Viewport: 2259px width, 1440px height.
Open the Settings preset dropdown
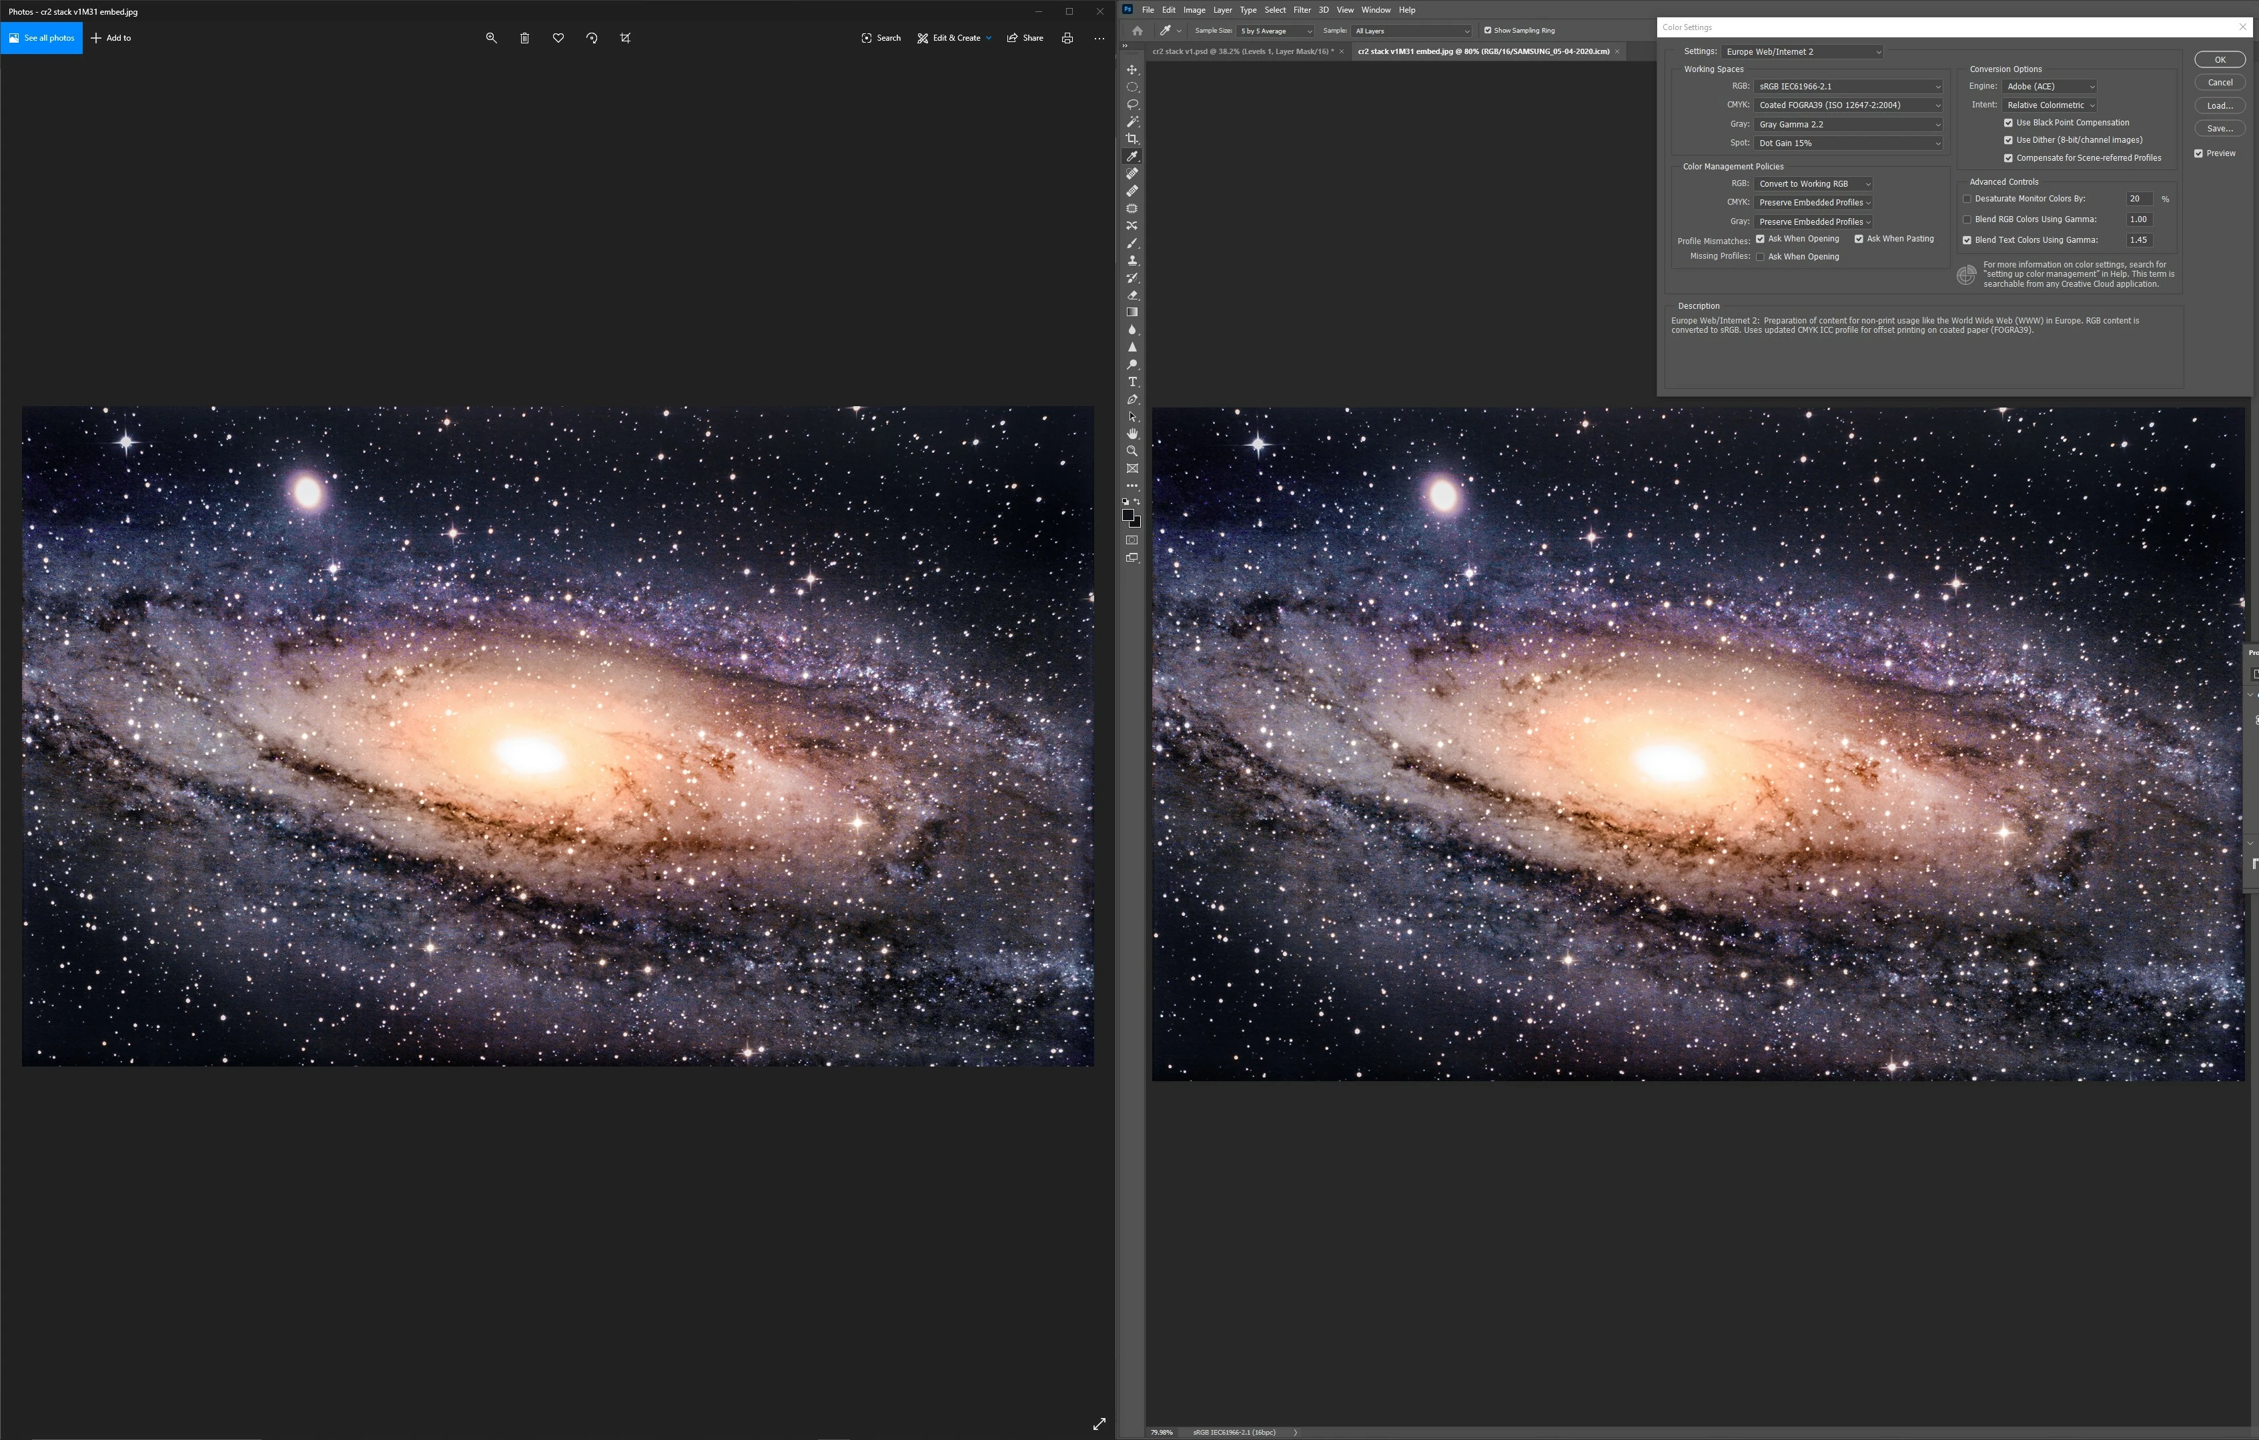pyautogui.click(x=1801, y=51)
